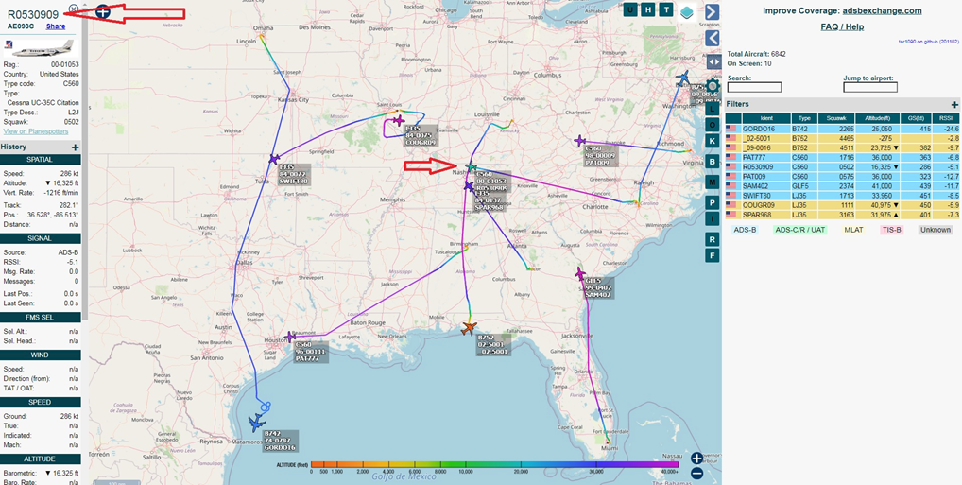
Task: Sort table by Squawk column
Action: click(x=835, y=118)
